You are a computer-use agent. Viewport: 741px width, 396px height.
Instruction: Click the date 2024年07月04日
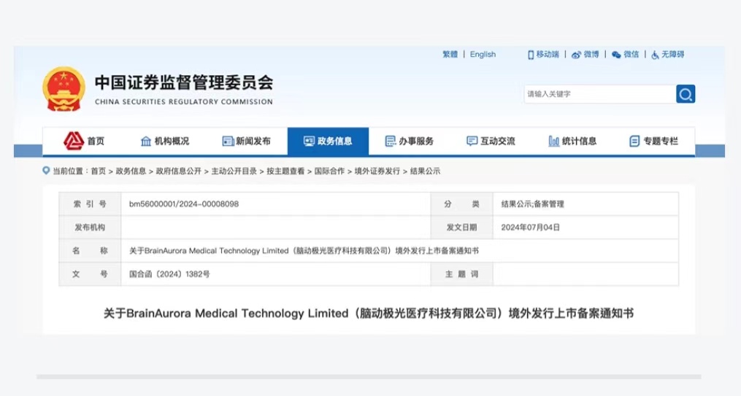530,227
